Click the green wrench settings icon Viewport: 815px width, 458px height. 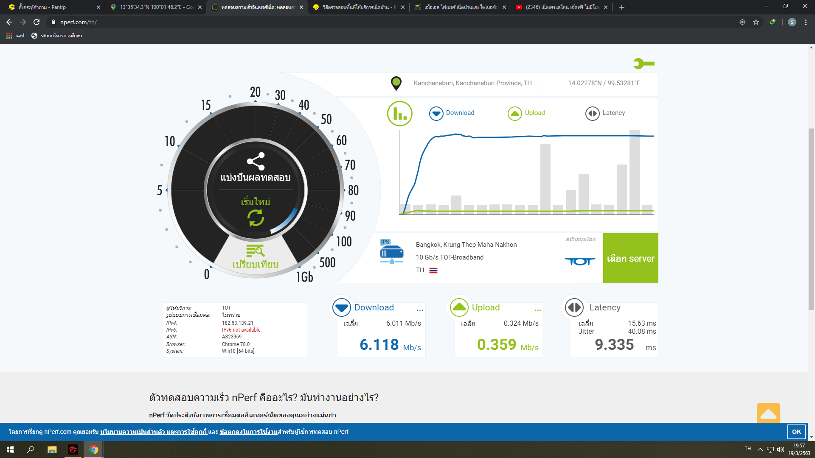click(643, 64)
